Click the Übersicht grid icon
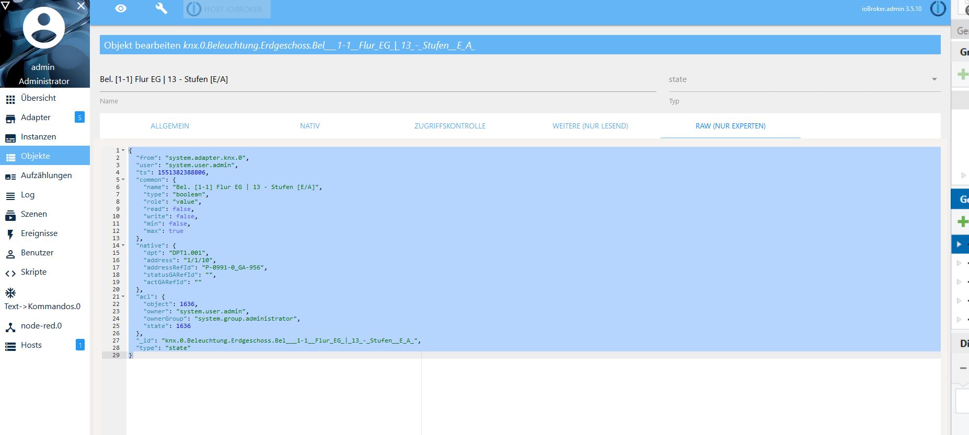The width and height of the screenshot is (969, 435). [10, 99]
